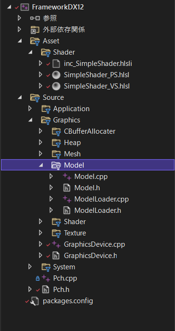Screen dimensions: 175x331
Task: Click the Texture folder icon
Action: pos(56,234)
